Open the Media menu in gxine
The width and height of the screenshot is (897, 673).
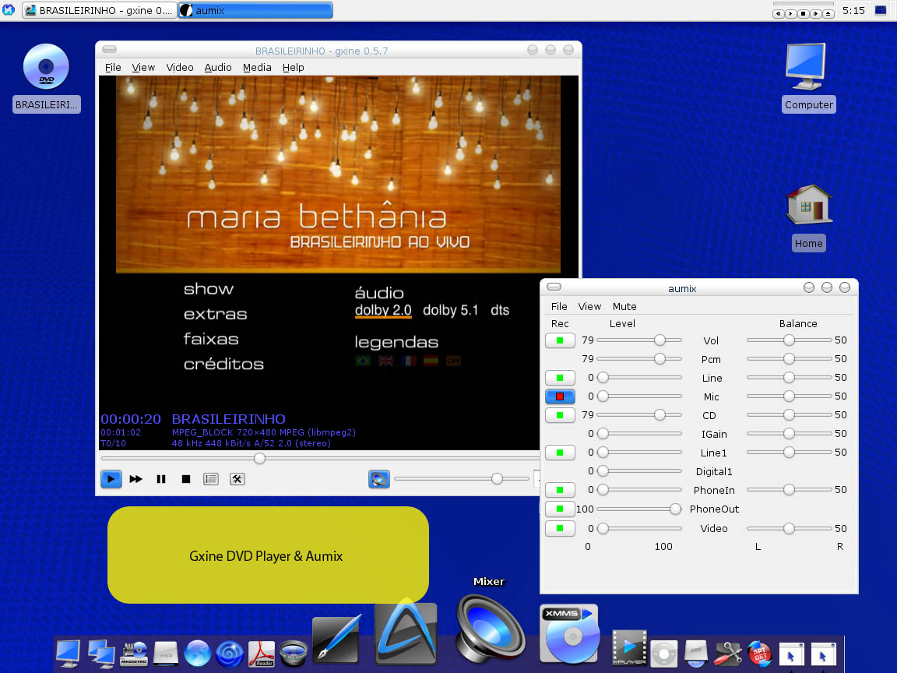257,68
